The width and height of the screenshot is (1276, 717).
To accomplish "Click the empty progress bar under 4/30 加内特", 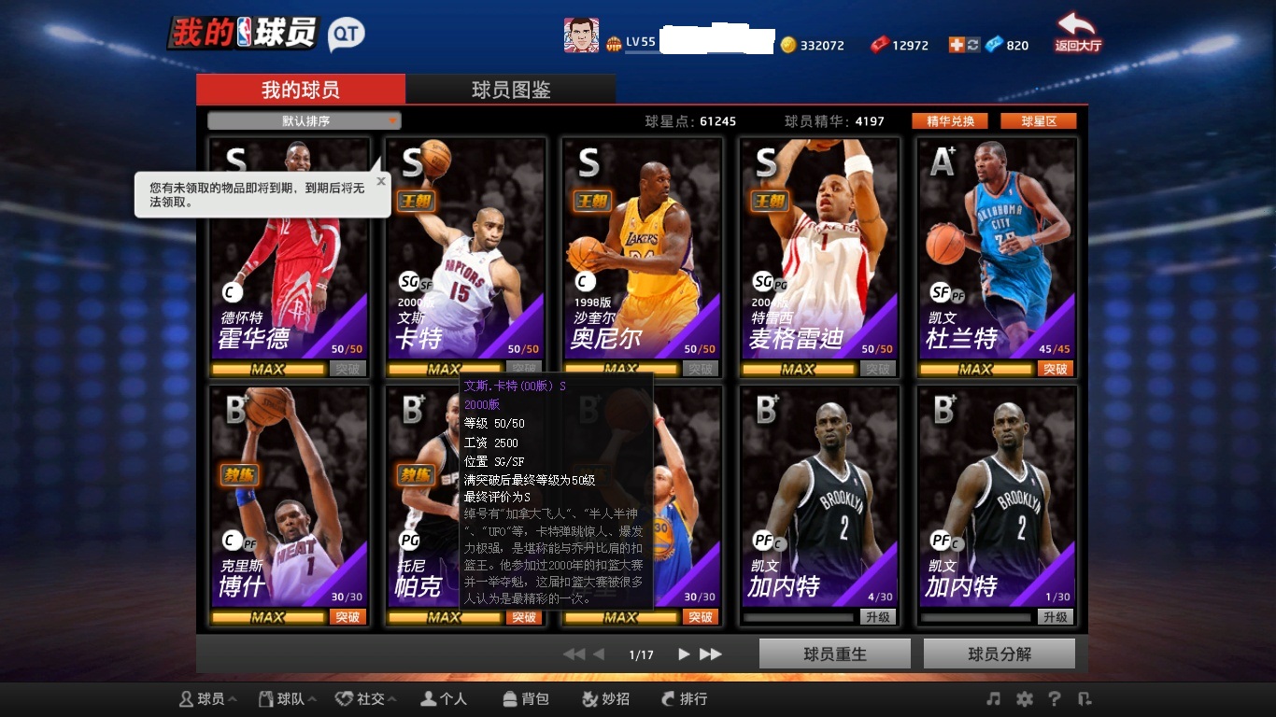I will [799, 617].
